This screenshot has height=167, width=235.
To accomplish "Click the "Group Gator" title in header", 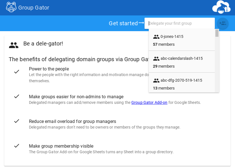I will [34, 8].
